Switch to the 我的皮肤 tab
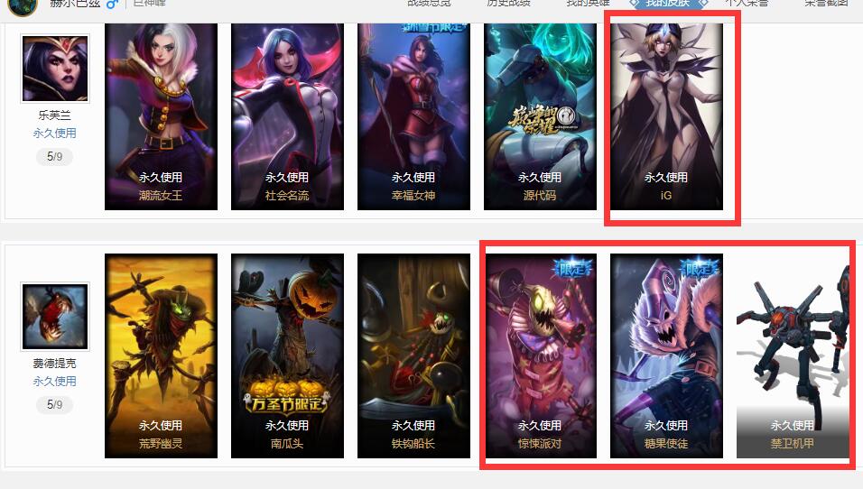The width and height of the screenshot is (863, 489). [668, 4]
